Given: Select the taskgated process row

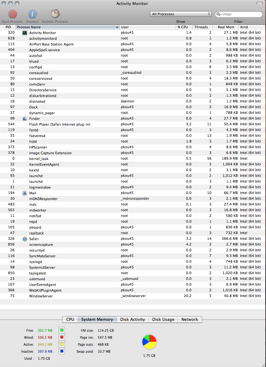Looking at the screenshot, I should [x=133, y=273].
